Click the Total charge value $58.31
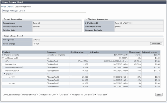Image resolution: width=167 pixels, height=103 pixels. 36,44
